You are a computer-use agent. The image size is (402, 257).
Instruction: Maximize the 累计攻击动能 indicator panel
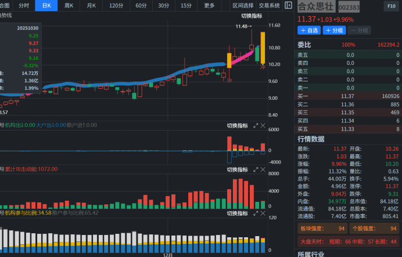coord(255,169)
